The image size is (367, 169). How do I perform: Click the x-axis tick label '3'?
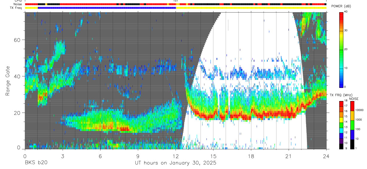[x=62, y=156]
